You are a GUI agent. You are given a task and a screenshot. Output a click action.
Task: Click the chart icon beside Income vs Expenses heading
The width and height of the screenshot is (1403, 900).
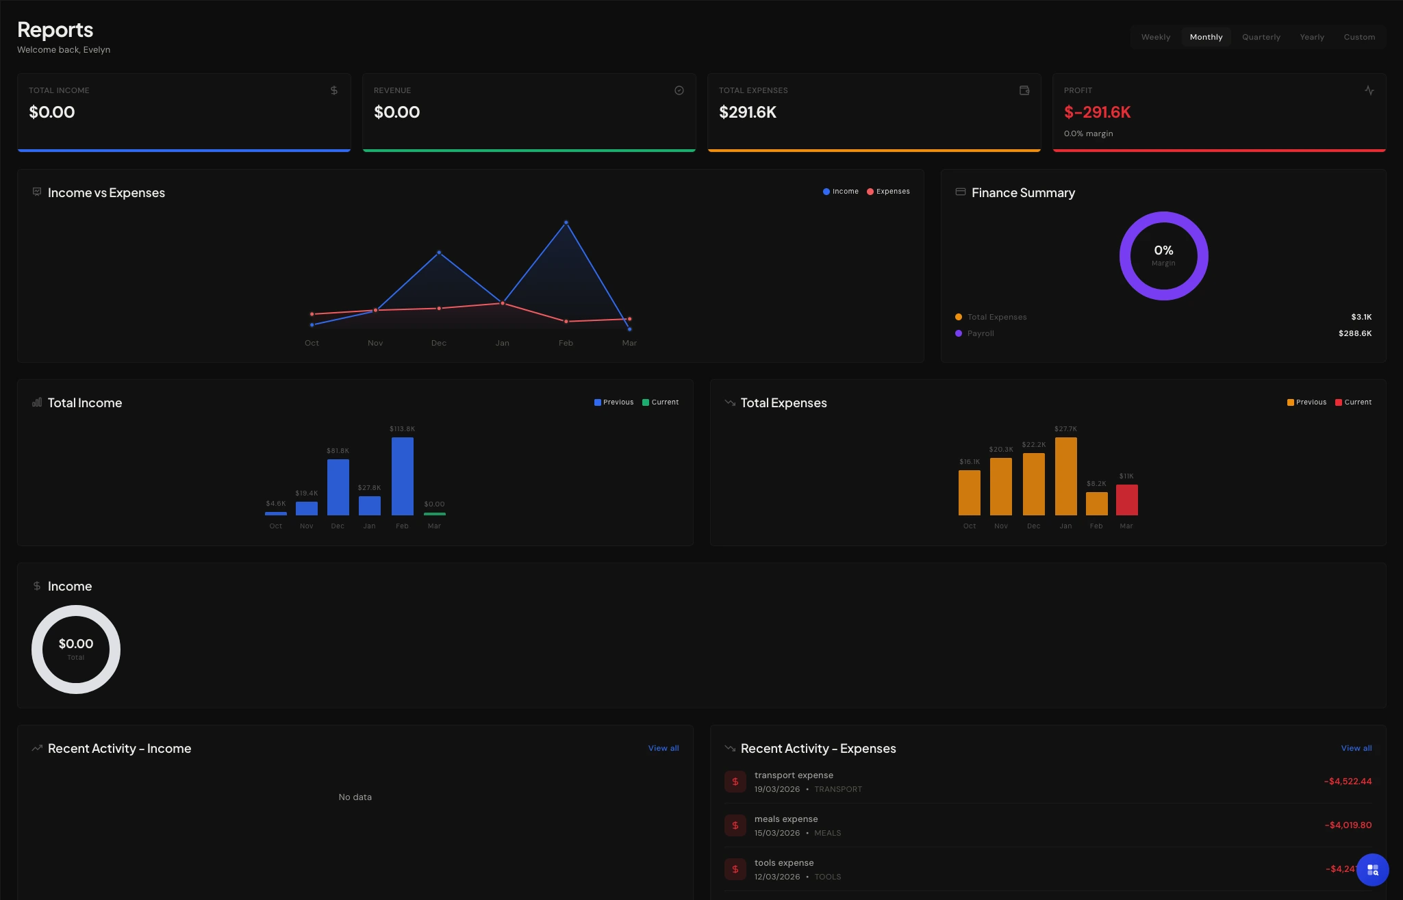[x=36, y=192]
